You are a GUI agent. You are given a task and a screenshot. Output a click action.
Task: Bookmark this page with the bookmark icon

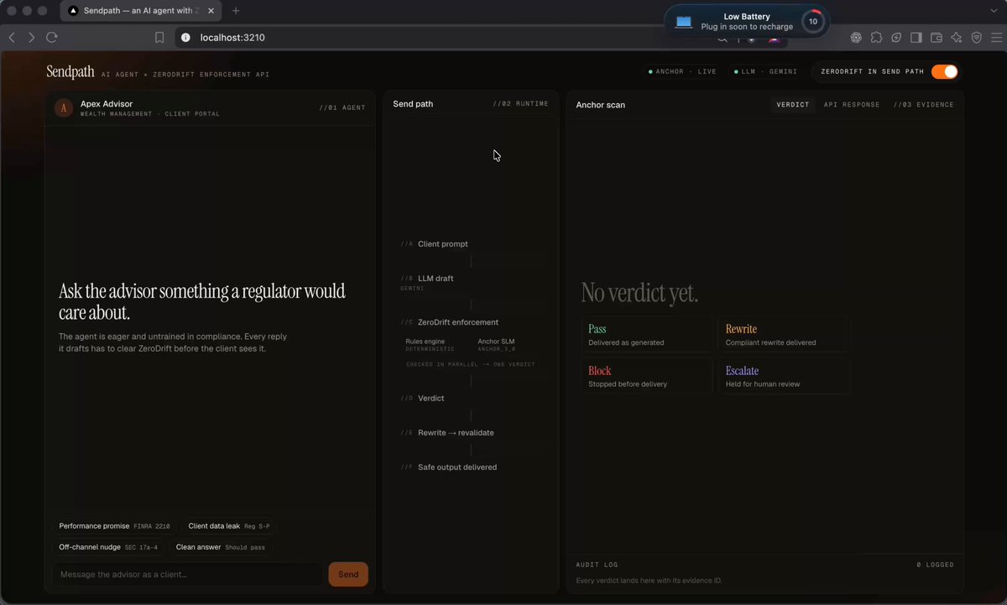click(159, 38)
